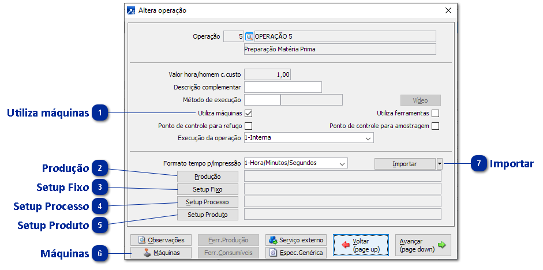Viewport: 543px width, 270px height.
Task: Open the Formato tempo p/impressão dropdown
Action: 296,163
